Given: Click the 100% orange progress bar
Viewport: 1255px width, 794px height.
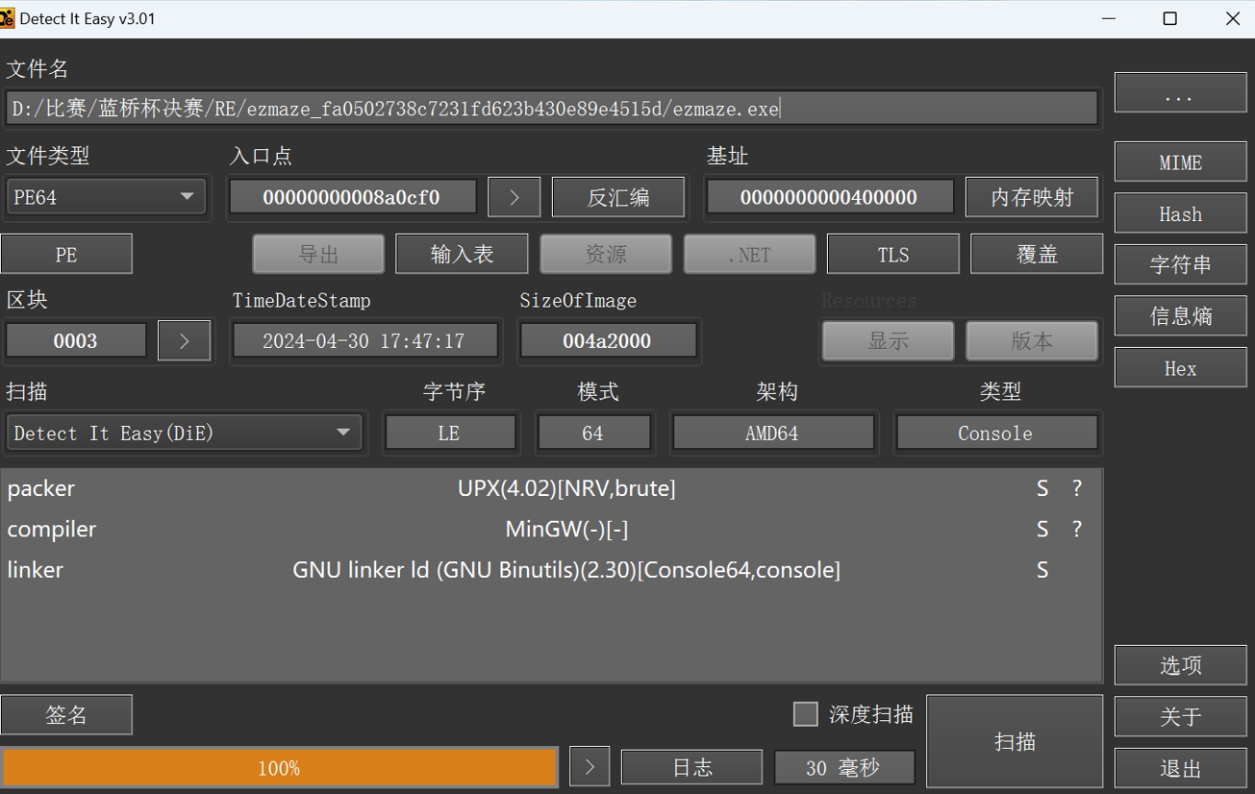Looking at the screenshot, I should [279, 768].
